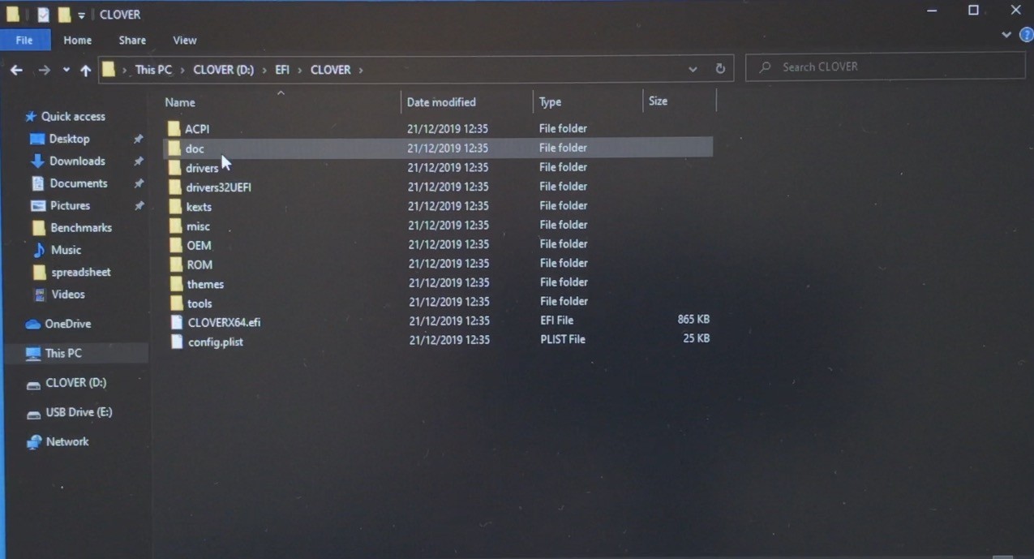Open Videos in sidebar
Image resolution: width=1034 pixels, height=559 pixels.
click(x=68, y=295)
